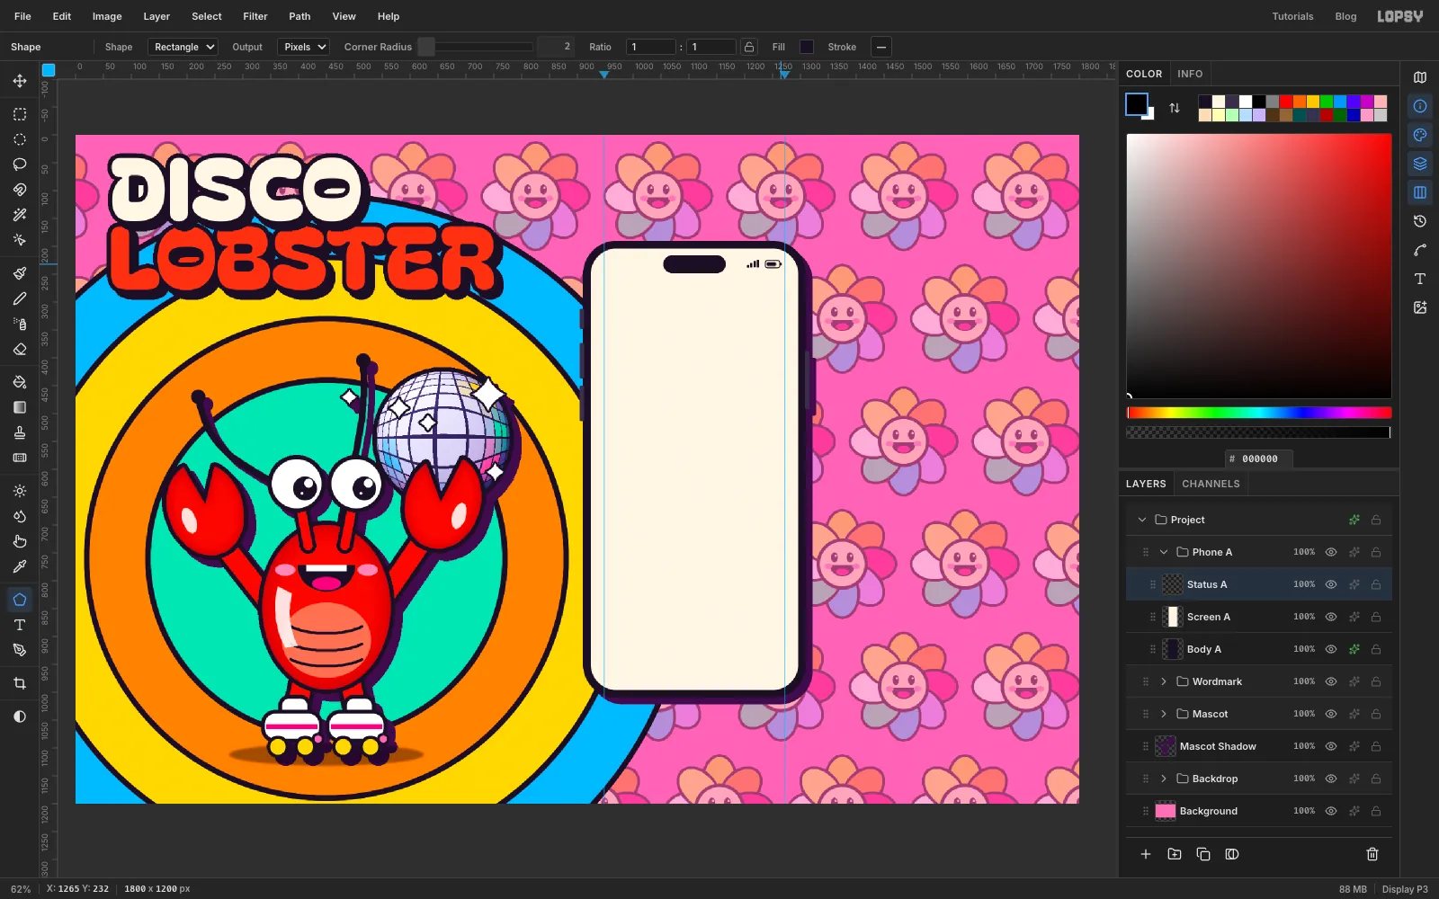Hide the Background layer

tap(1331, 811)
